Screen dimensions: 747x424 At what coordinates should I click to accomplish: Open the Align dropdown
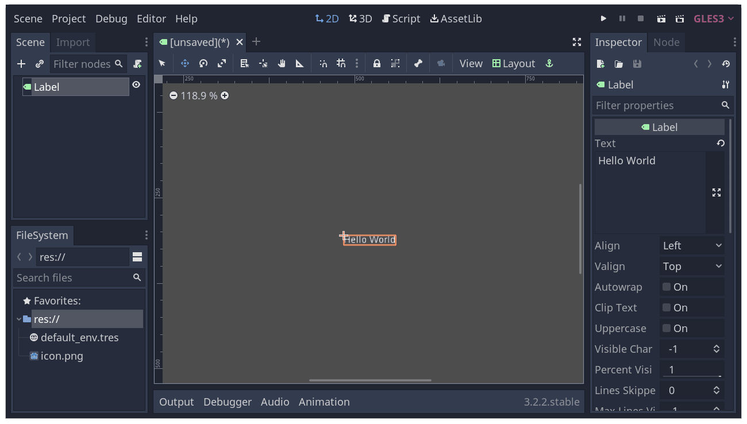692,245
